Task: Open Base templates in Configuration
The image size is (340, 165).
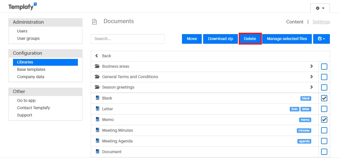Action: point(31,69)
